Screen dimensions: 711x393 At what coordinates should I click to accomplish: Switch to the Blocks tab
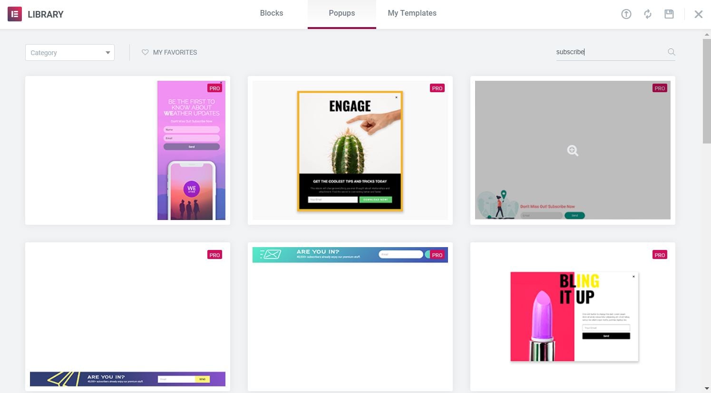[x=271, y=13]
